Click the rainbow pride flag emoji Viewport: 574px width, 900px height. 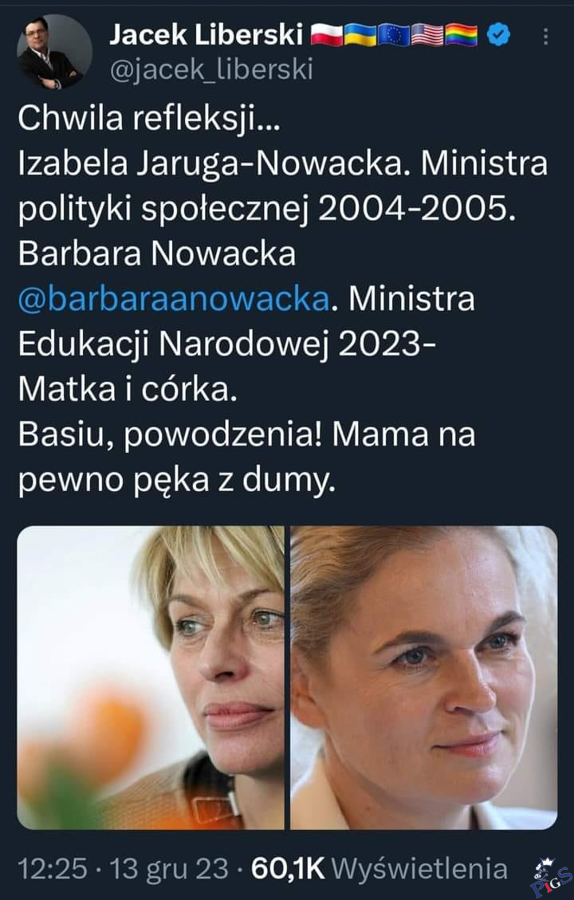pyautogui.click(x=462, y=34)
